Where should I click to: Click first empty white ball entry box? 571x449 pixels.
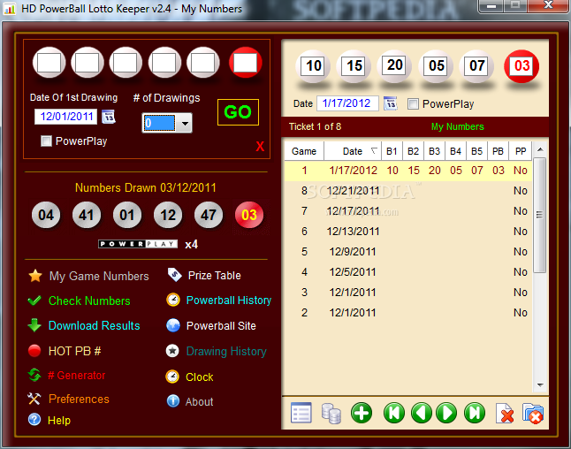(x=49, y=63)
